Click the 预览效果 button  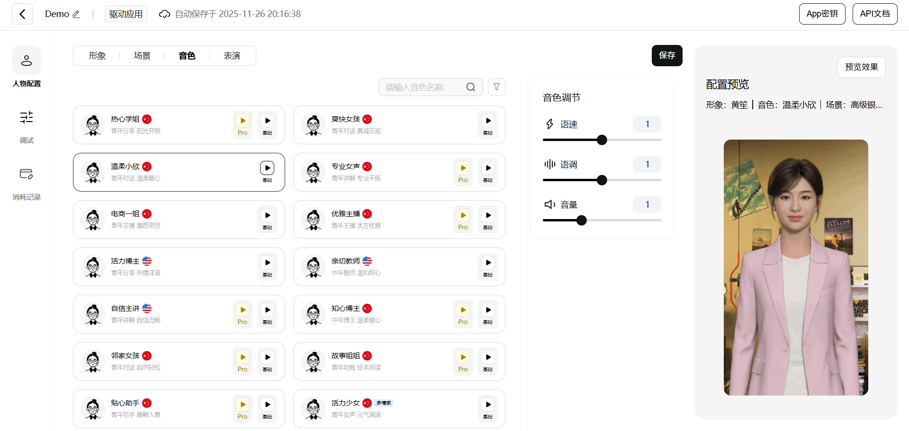pos(862,67)
